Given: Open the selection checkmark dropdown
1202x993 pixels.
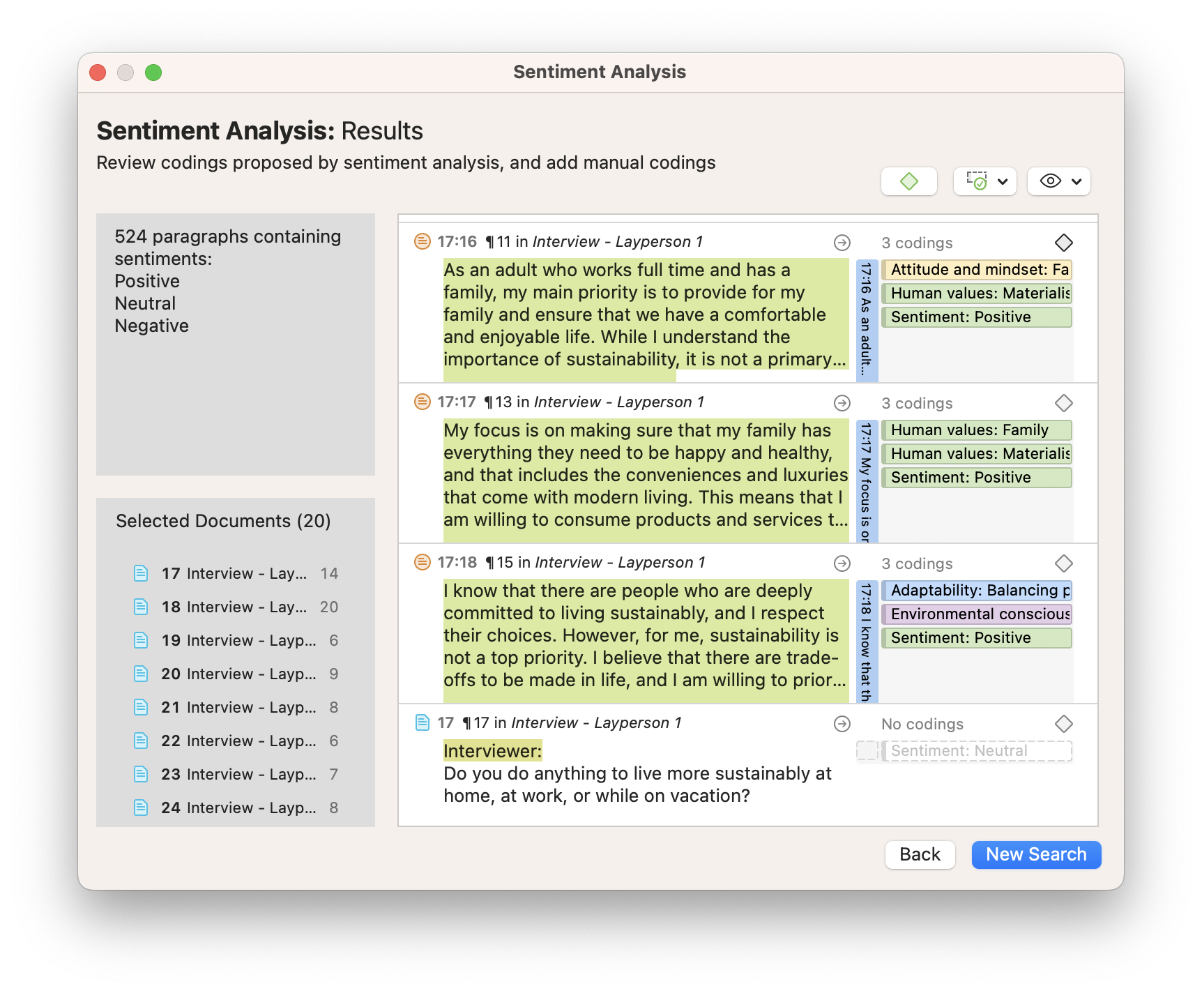Looking at the screenshot, I should [985, 181].
